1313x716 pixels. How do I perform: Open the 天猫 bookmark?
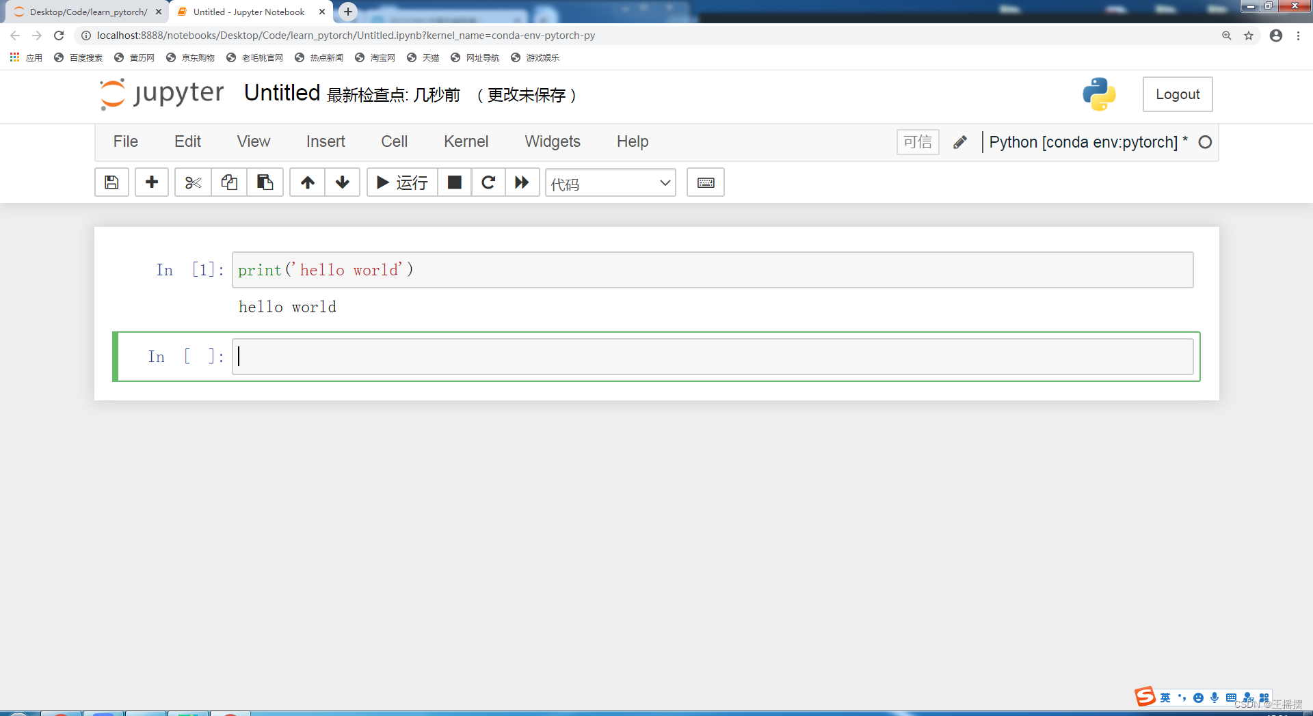click(x=423, y=57)
